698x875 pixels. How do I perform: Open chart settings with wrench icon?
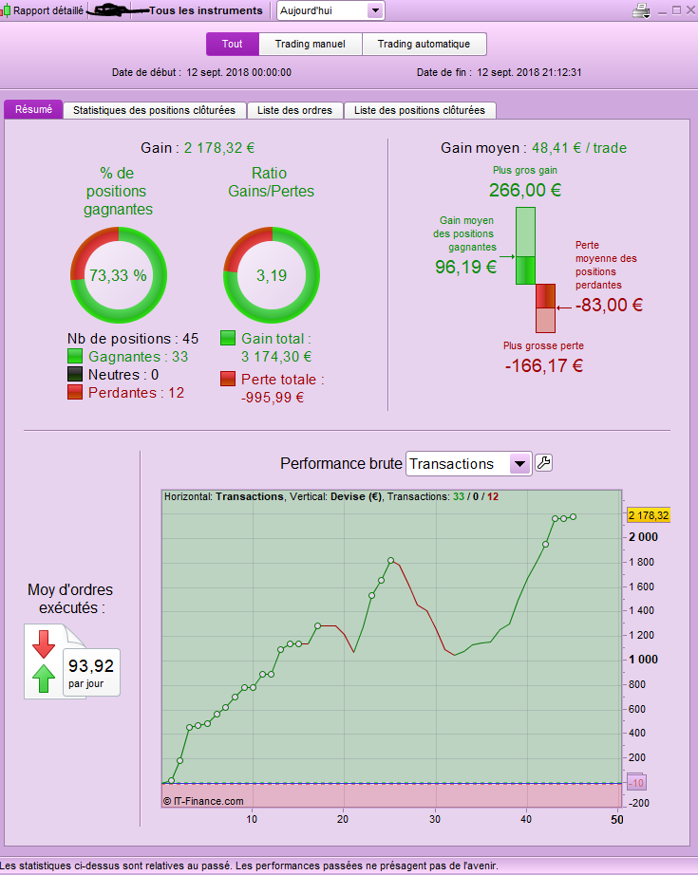pyautogui.click(x=543, y=462)
